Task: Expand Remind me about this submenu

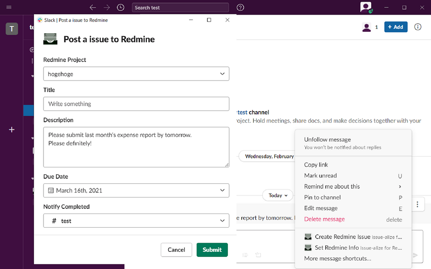Action: point(353,187)
